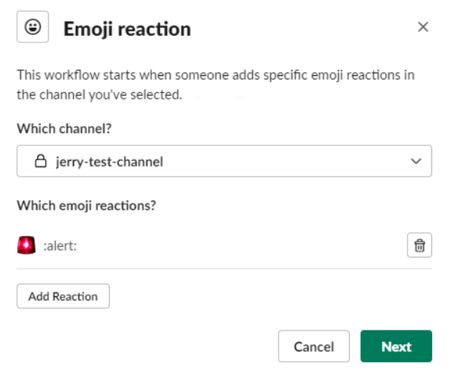Click the Which emoji reactions? label
The width and height of the screenshot is (450, 377).
click(x=87, y=206)
